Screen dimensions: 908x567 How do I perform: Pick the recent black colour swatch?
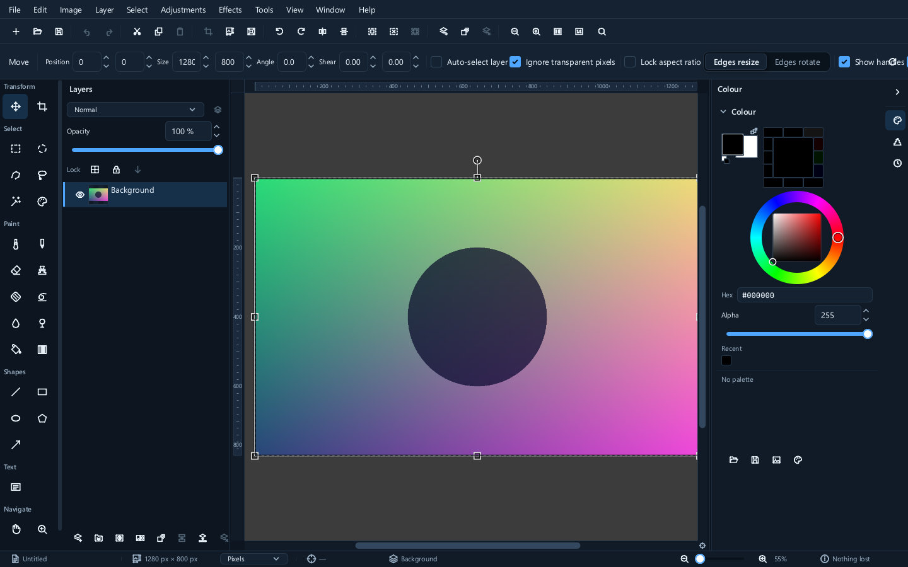(726, 360)
